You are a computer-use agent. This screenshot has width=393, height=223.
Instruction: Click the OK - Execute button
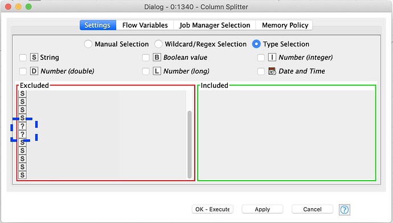212,209
